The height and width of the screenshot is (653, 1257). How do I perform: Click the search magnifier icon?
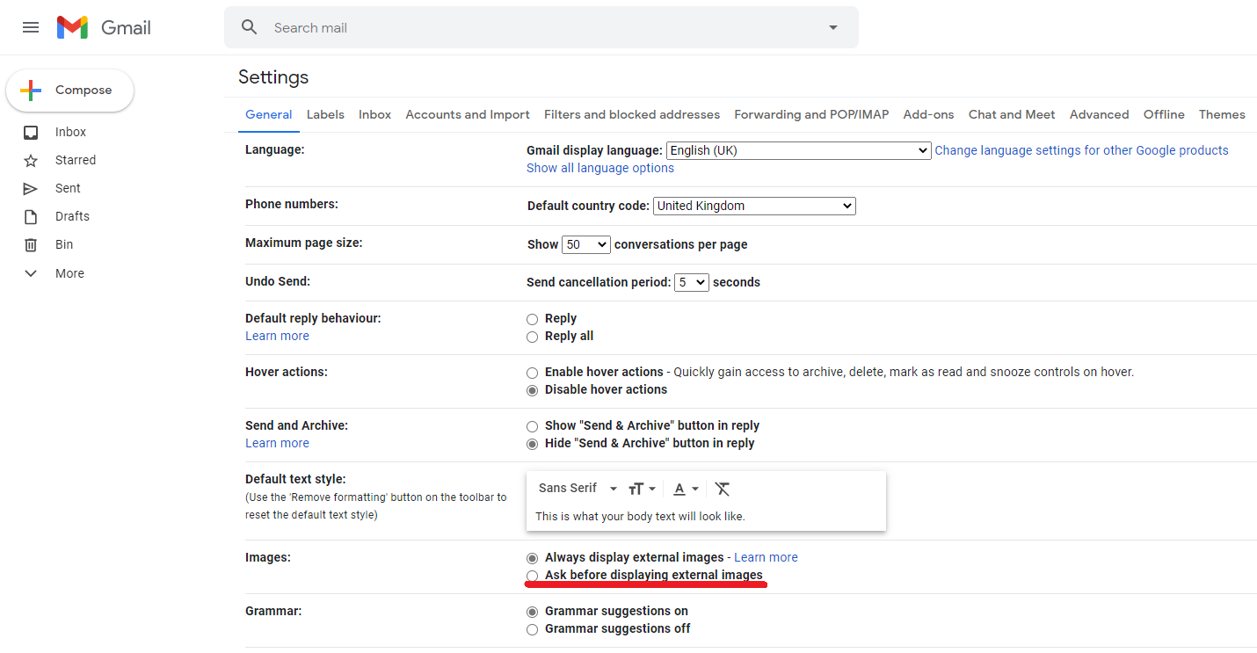pos(250,27)
